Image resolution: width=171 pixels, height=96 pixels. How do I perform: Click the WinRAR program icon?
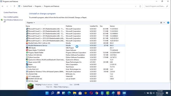[27, 79]
